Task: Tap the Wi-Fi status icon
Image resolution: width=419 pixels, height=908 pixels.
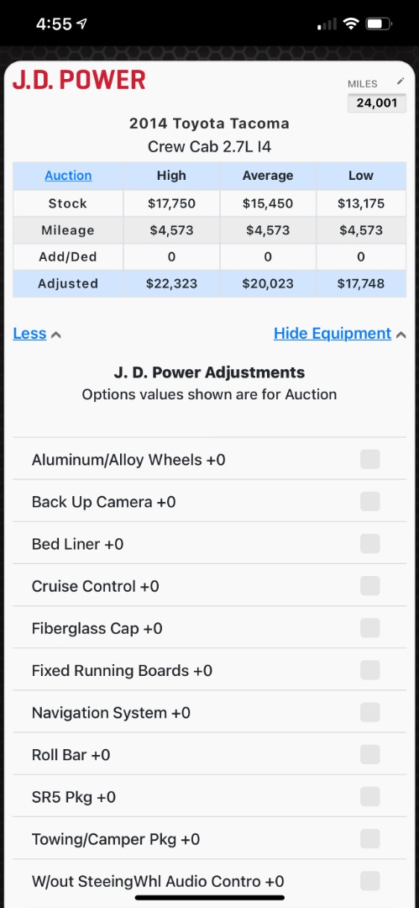Action: 351,24
